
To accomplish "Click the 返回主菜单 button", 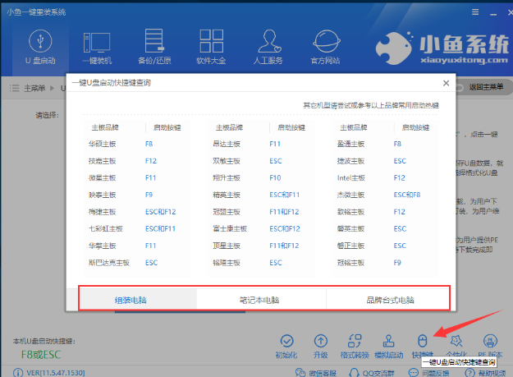I will tap(486, 86).
